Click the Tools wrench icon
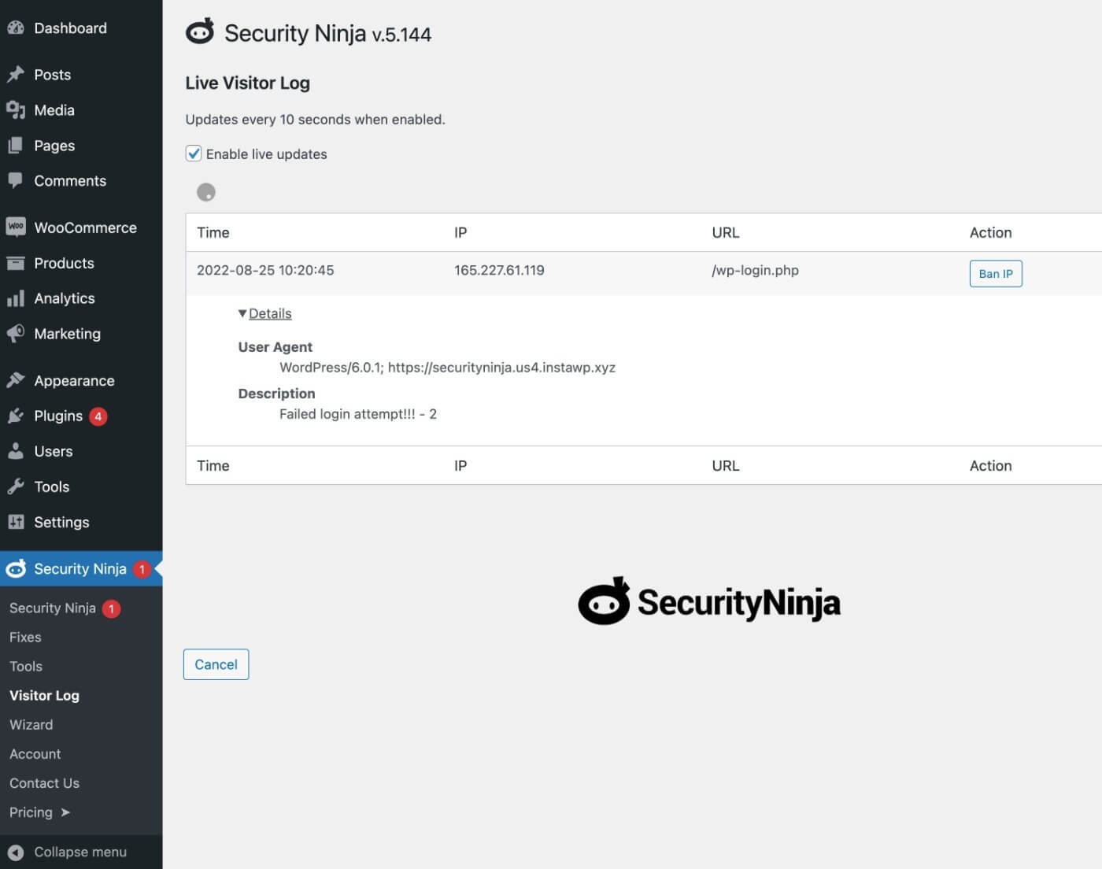The image size is (1102, 869). tap(16, 486)
